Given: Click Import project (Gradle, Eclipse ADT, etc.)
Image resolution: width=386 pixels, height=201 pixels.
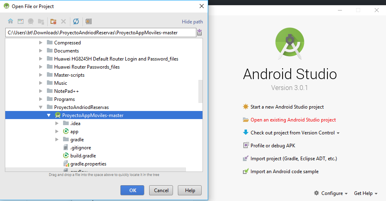Looking at the screenshot, I should point(294,159).
